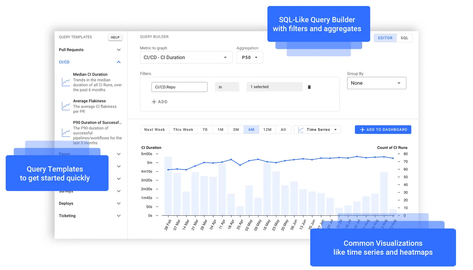Click the P90 Duration template chart icon
Viewport: 473px width, 270px height.
pyautogui.click(x=66, y=133)
